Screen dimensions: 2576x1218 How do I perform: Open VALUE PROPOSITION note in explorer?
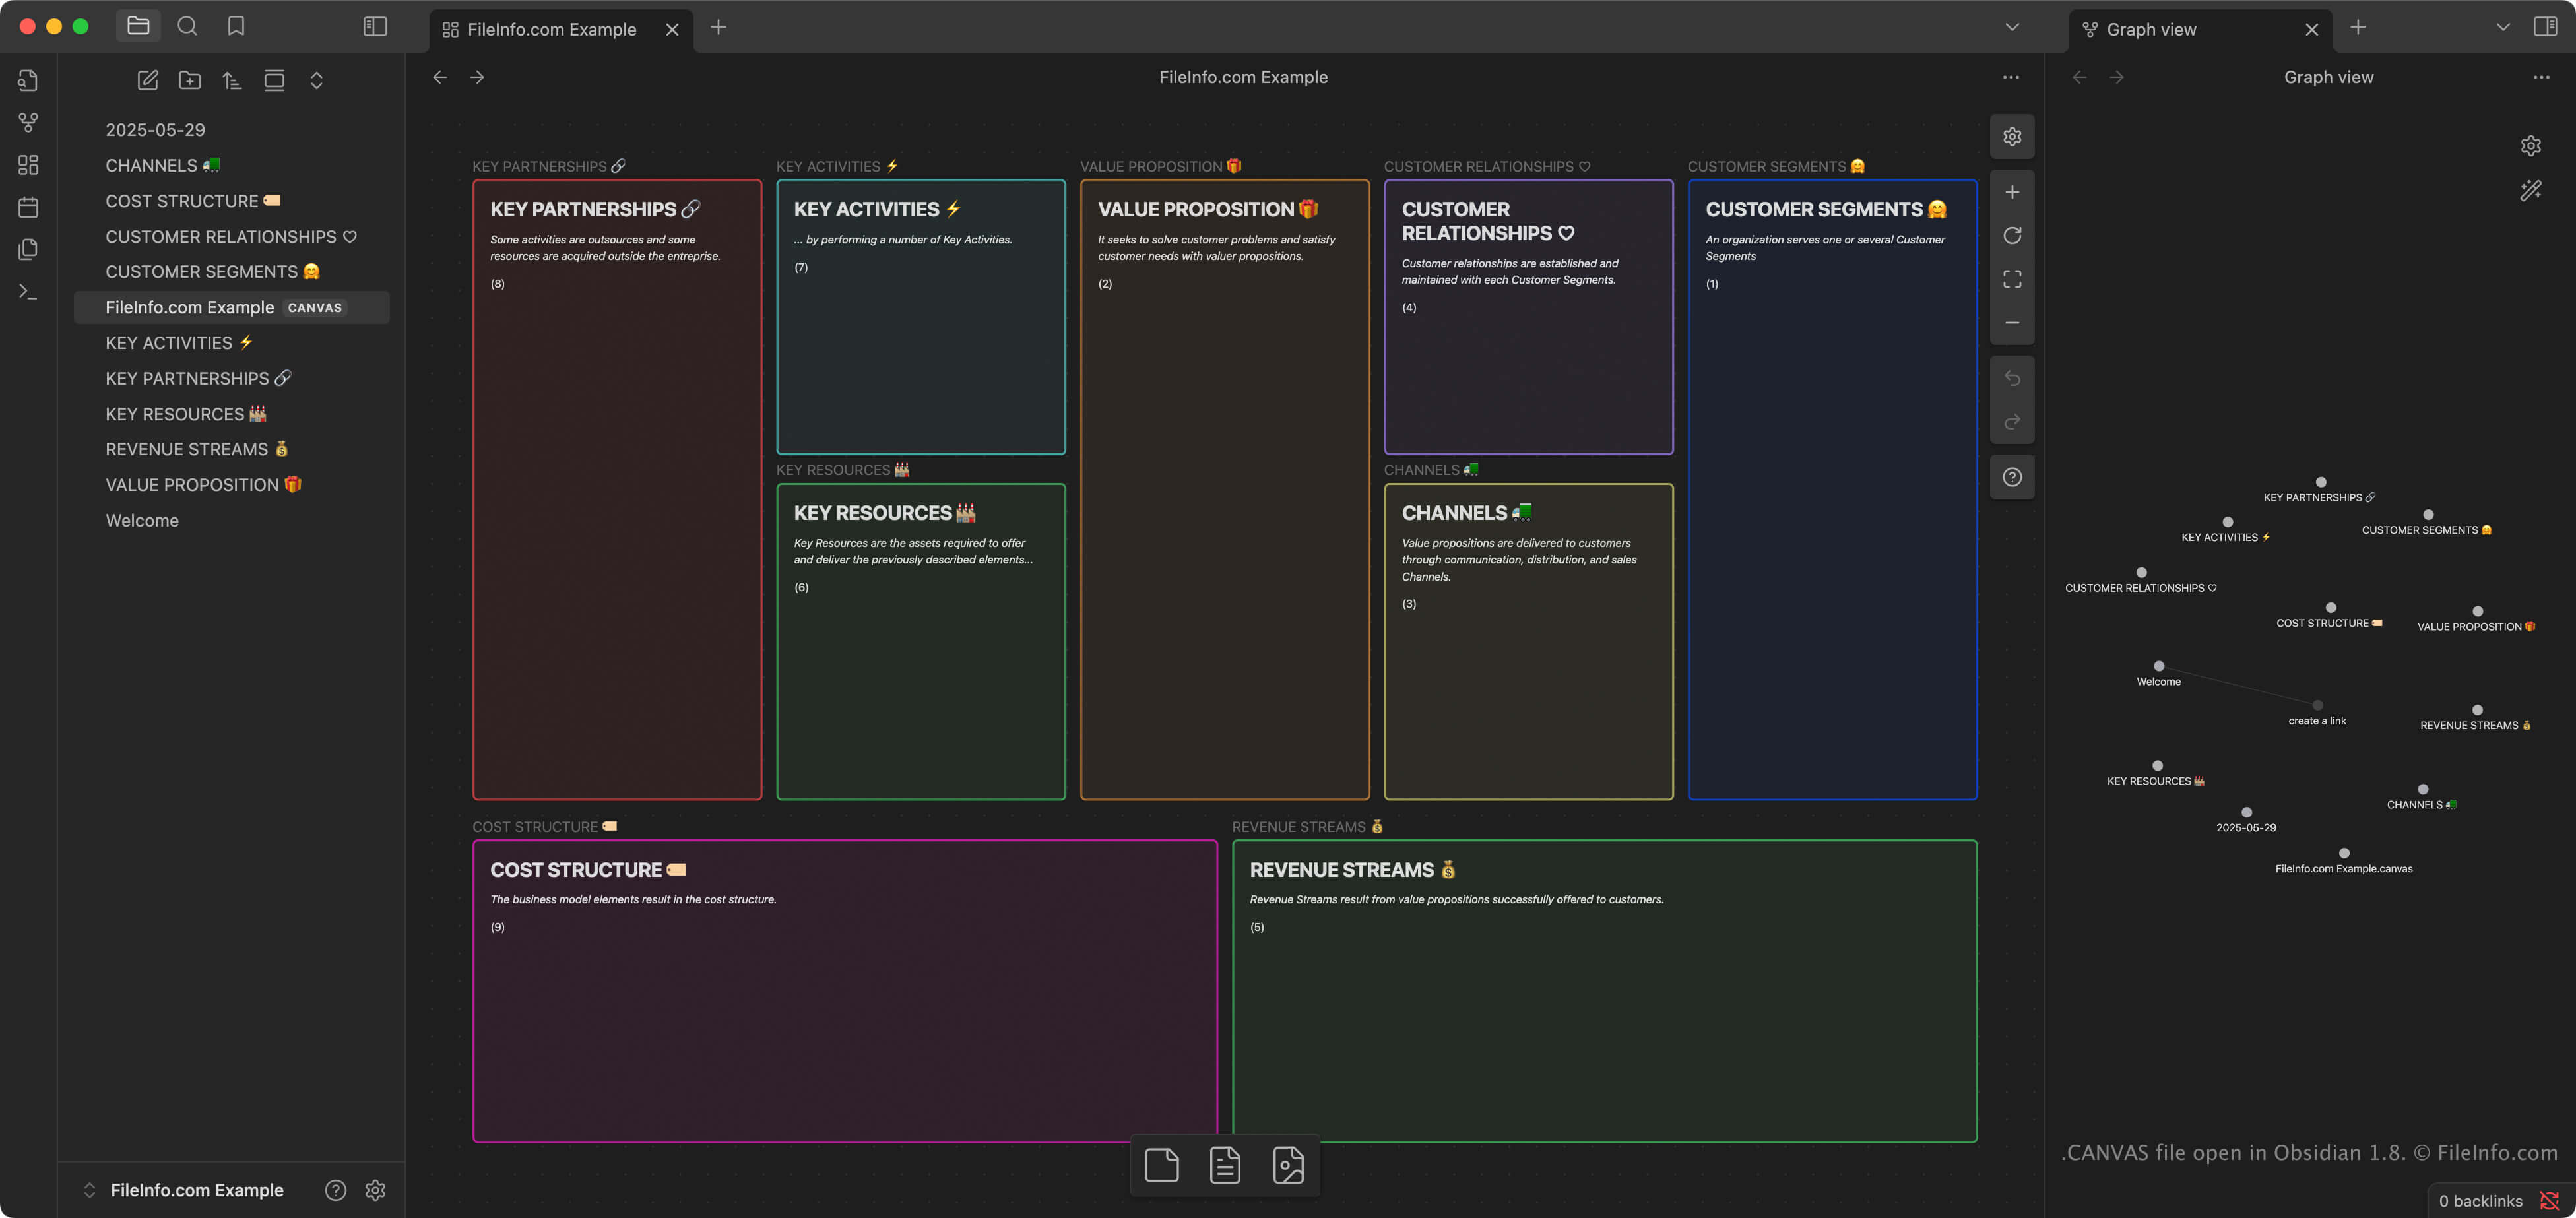point(232,485)
